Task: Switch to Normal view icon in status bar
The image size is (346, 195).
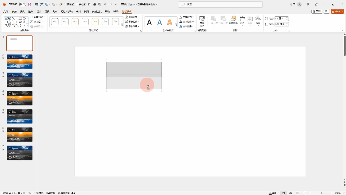Action: pyautogui.click(x=283, y=193)
